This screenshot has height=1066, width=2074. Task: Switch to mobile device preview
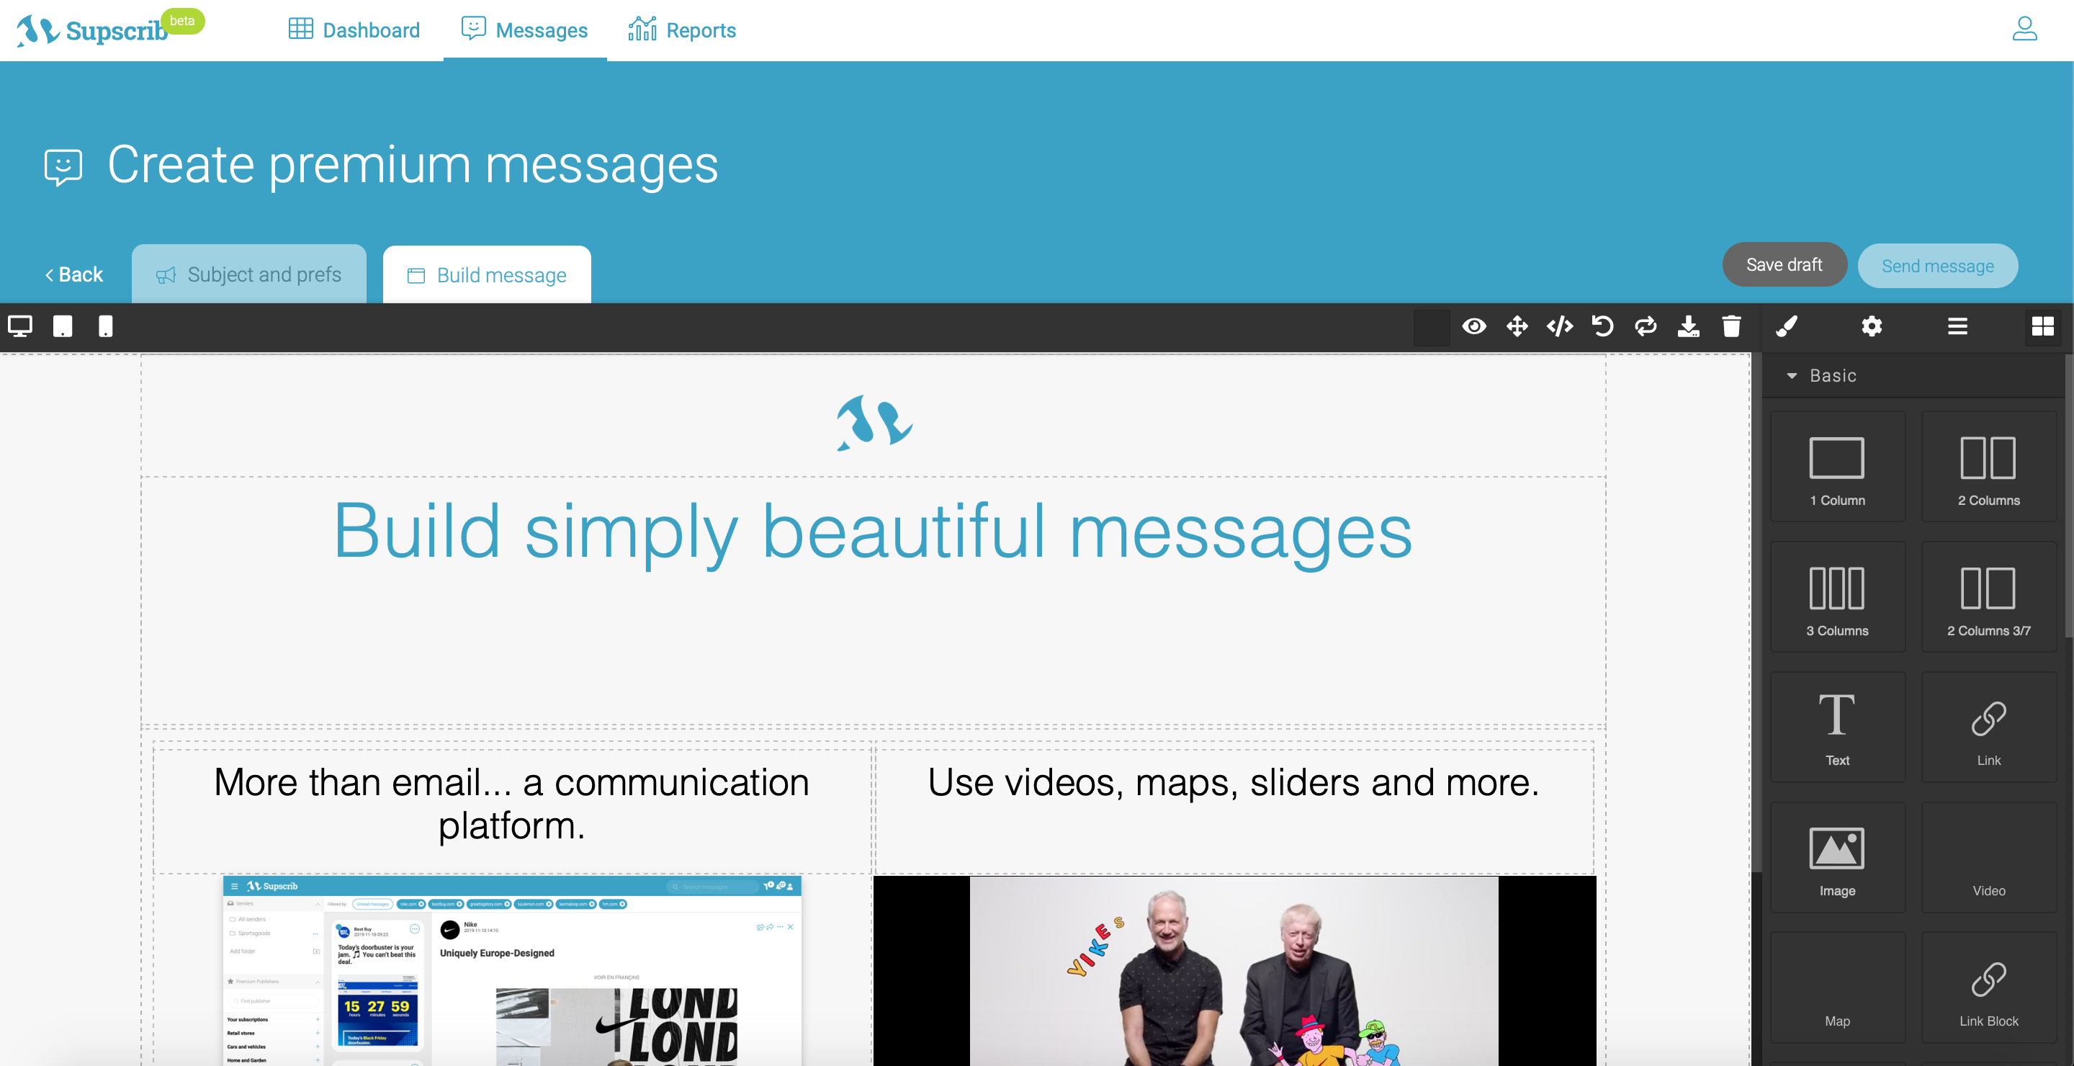point(105,326)
